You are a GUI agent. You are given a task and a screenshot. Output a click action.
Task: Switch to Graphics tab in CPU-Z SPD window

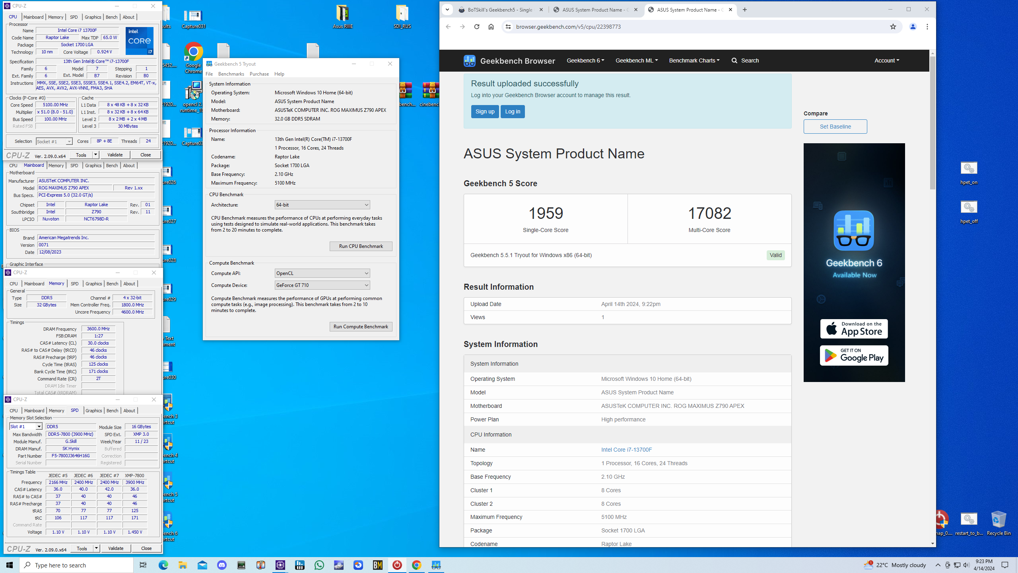[x=94, y=411]
